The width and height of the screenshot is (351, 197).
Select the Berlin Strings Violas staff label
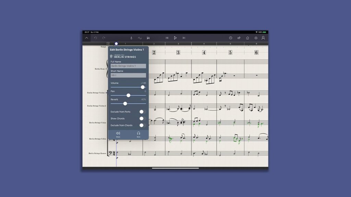pos(98,123)
